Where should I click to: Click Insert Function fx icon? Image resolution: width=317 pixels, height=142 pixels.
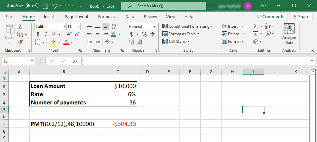[75, 61]
